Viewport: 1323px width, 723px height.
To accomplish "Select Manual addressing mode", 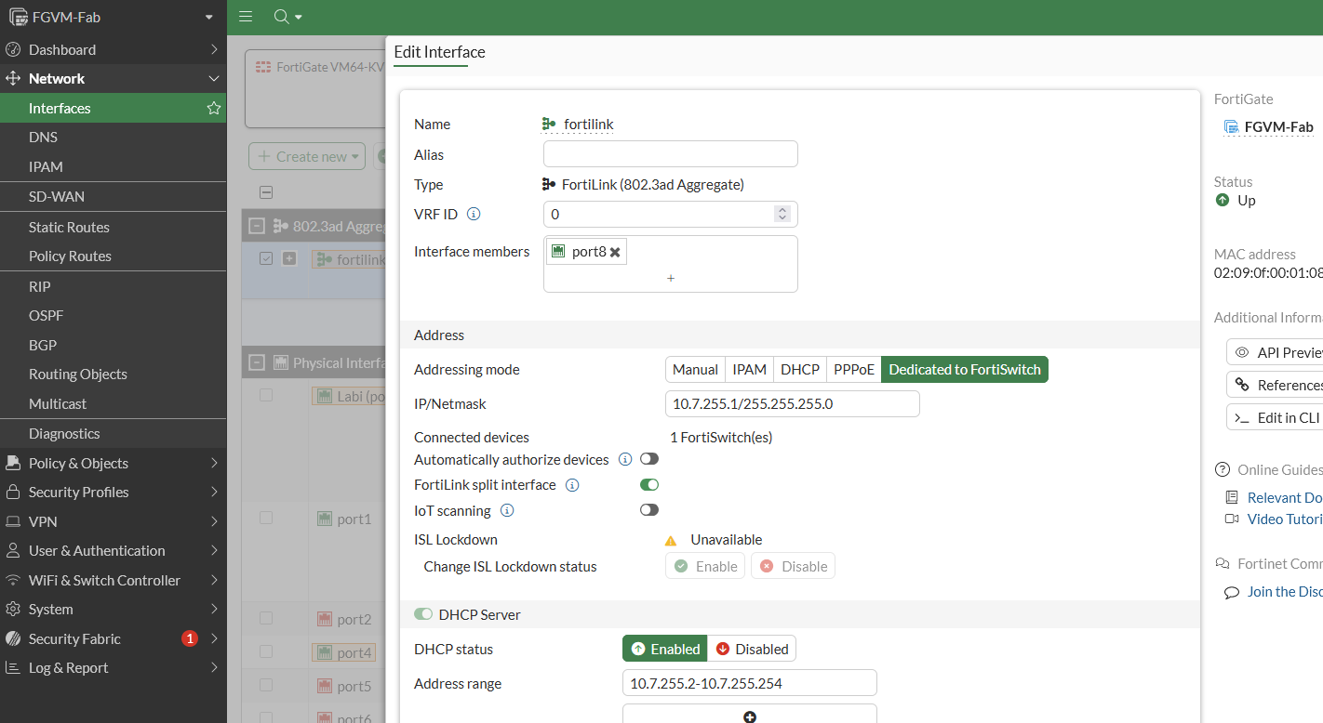I will tap(695, 370).
